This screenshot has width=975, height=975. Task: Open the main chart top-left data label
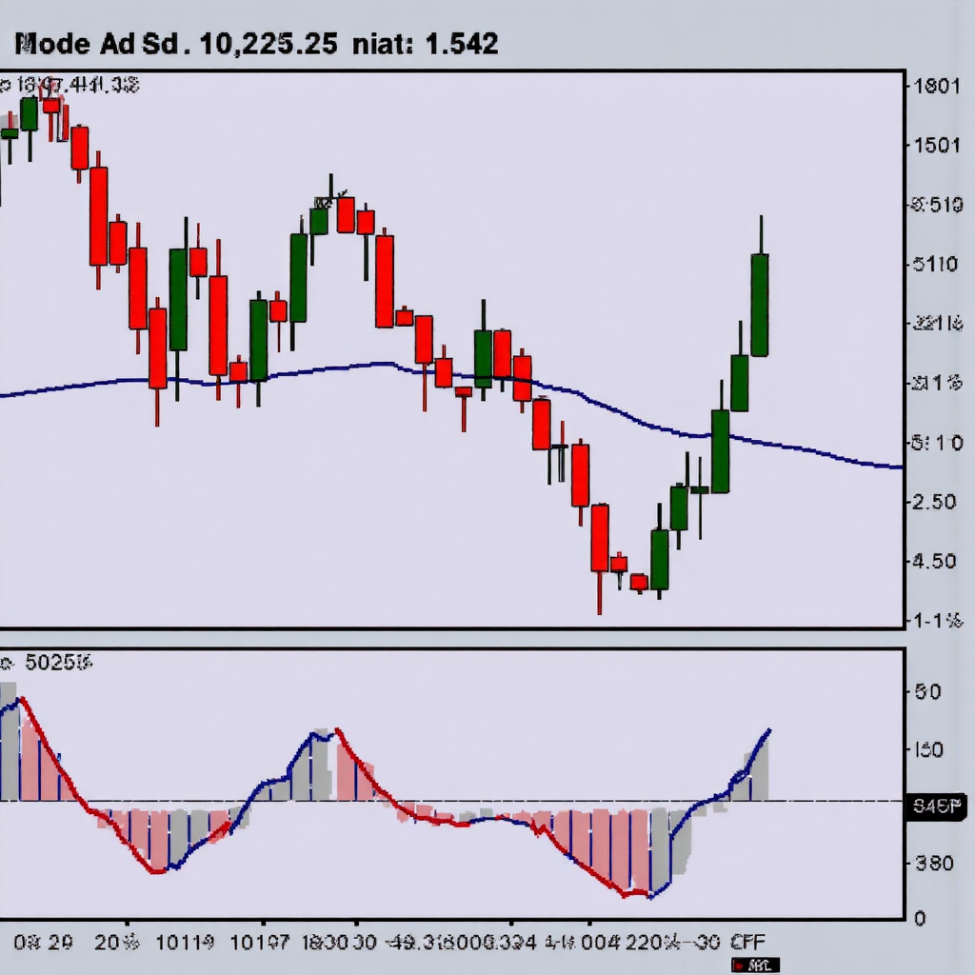(x=72, y=86)
